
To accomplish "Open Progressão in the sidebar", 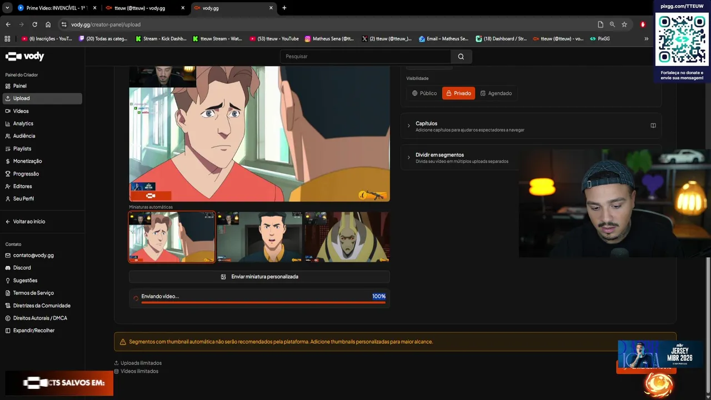I will coord(42,174).
